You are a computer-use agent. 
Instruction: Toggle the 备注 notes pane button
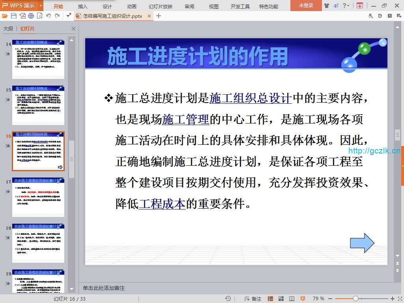(253, 299)
